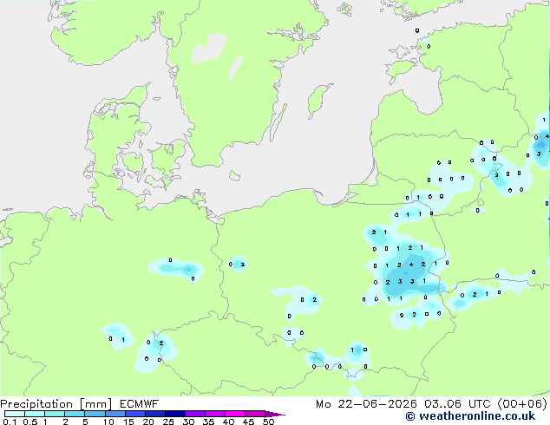Screen dimensions: 550x425
Task: Click the legend scale number '35'
Action: point(208,422)
